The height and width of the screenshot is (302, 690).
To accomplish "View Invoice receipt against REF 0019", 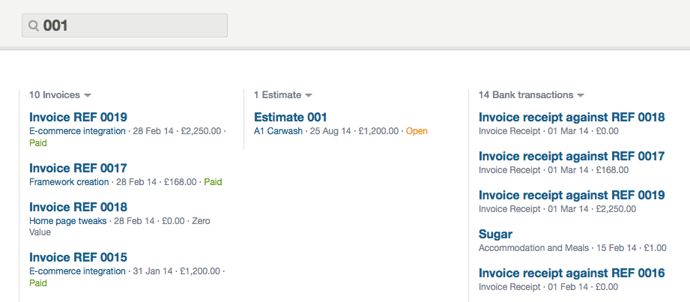I will point(572,195).
